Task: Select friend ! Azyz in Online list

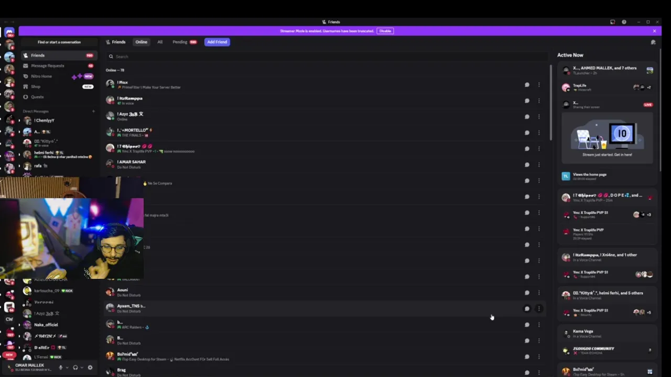Action: coord(324,117)
